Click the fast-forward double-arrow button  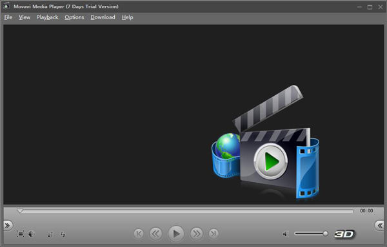click(x=197, y=233)
